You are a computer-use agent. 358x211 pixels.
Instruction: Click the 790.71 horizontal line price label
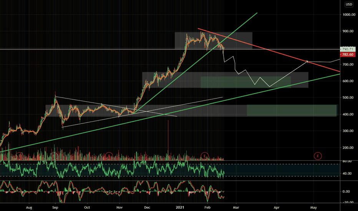[x=348, y=49]
